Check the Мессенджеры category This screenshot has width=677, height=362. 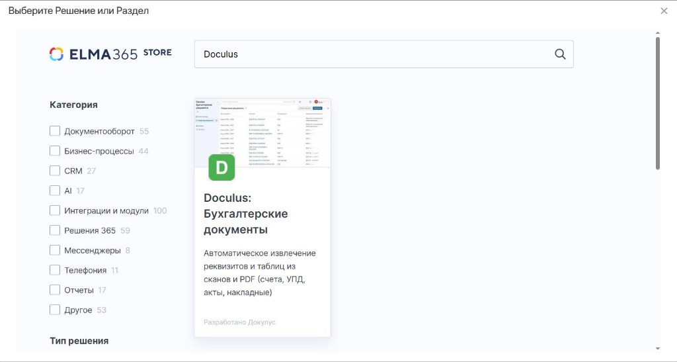[x=55, y=250]
